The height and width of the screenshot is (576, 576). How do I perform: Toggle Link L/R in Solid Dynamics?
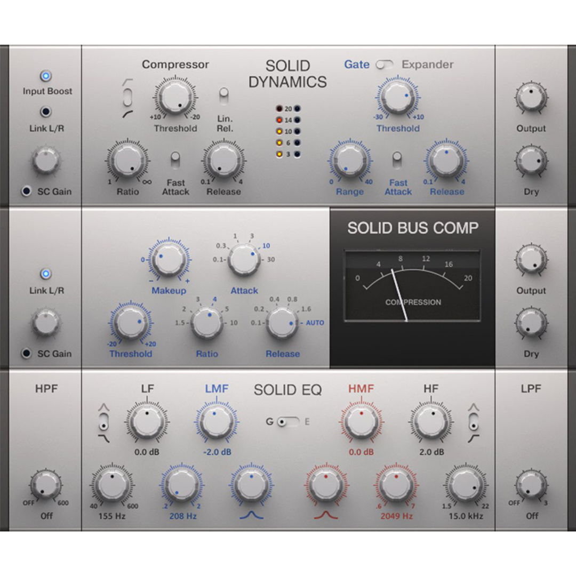(45, 111)
